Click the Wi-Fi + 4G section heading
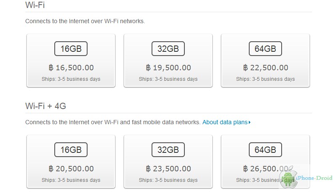Screen dimensions: 333x192 pos(45,106)
